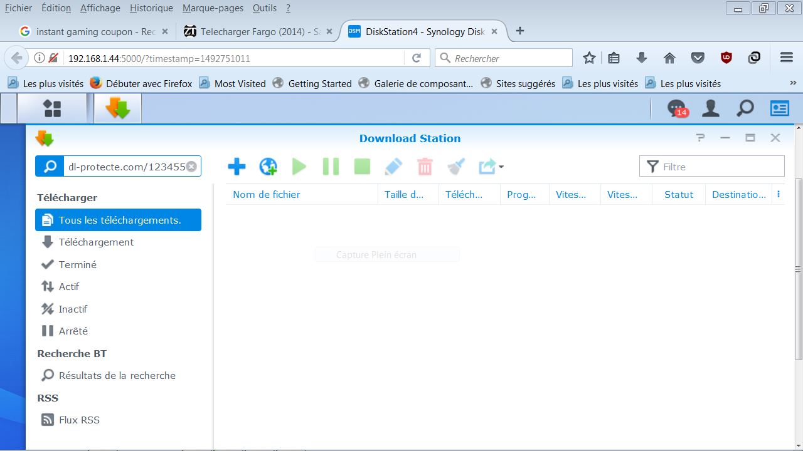Screen dimensions: 803x451
Task: Select Terminé in the sidebar
Action: 77,264
